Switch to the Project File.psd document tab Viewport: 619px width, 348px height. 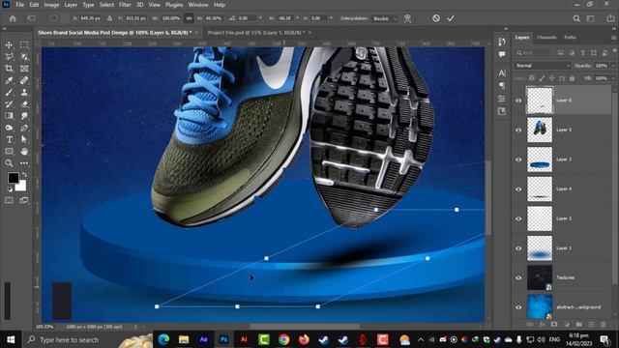click(x=256, y=33)
